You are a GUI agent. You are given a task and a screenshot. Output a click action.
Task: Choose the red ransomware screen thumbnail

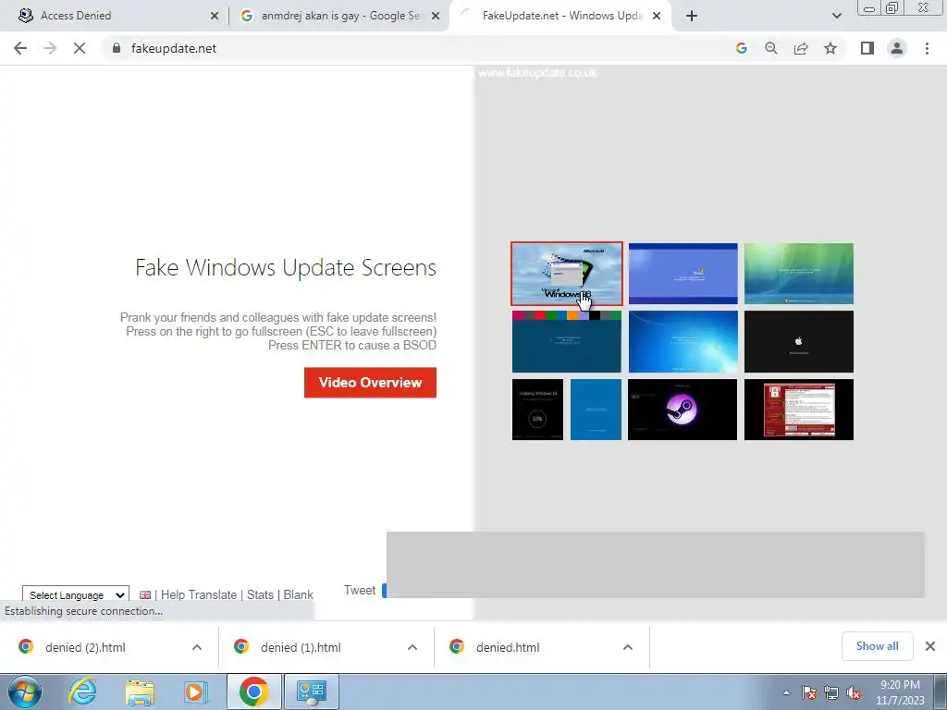tap(798, 410)
